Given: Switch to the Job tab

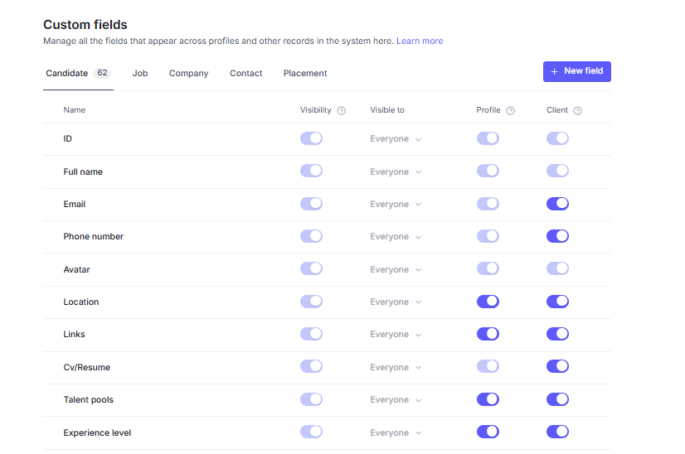Looking at the screenshot, I should point(140,74).
